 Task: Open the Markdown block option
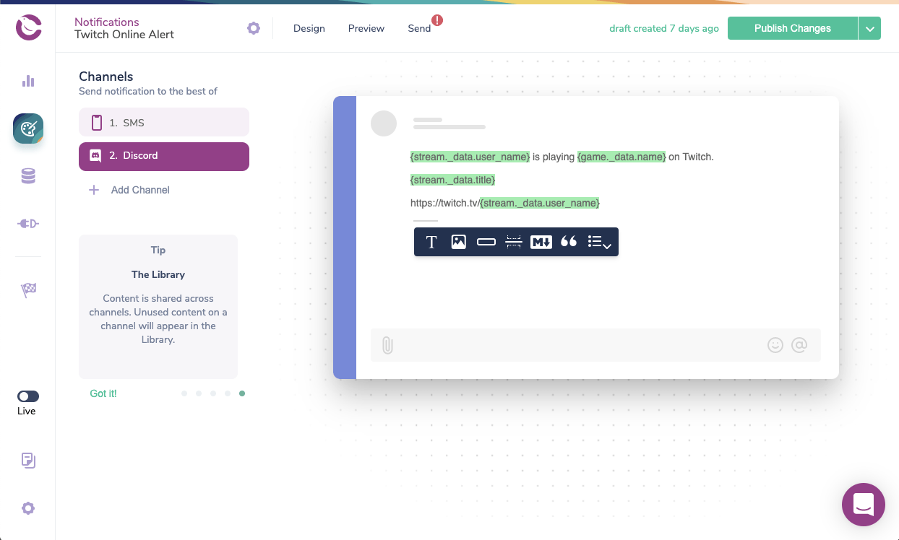click(x=541, y=242)
